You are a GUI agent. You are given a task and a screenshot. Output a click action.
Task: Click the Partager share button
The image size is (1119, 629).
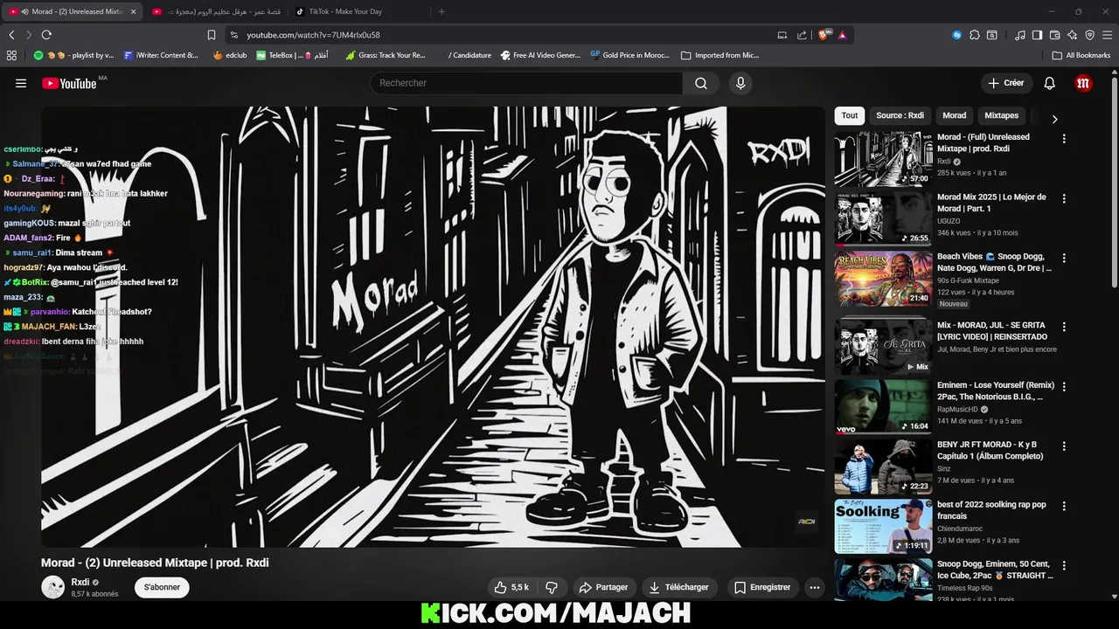(603, 587)
